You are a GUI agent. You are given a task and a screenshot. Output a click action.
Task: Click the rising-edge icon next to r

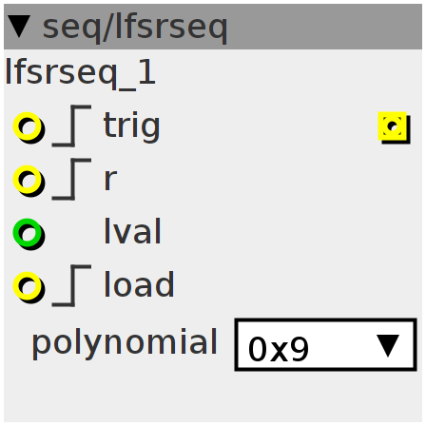coord(72,180)
